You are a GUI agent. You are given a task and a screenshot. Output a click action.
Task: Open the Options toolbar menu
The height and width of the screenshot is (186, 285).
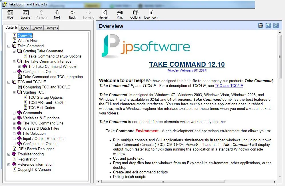[x=135, y=14]
